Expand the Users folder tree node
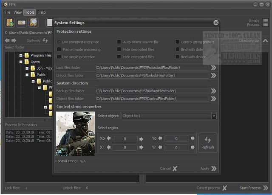 [x=20, y=62]
